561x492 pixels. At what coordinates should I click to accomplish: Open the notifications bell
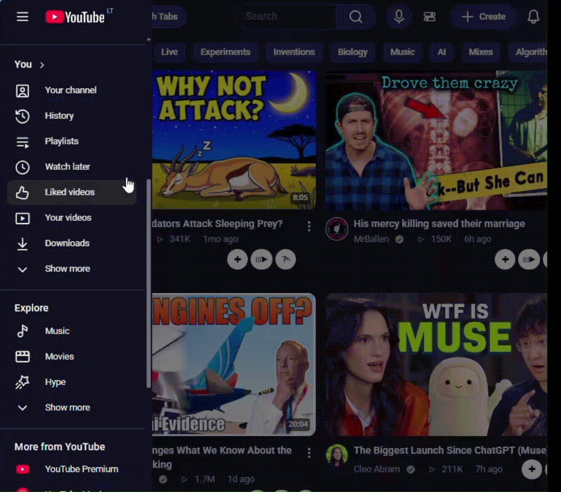point(533,17)
